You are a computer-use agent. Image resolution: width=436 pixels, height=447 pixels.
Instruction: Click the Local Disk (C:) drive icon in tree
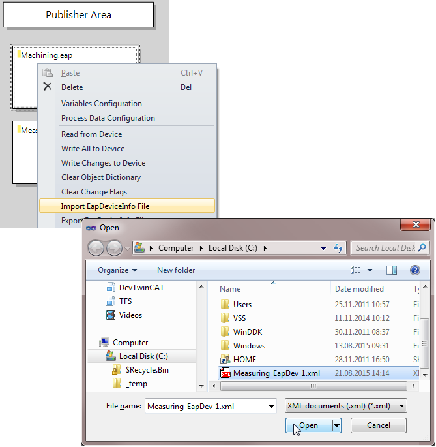111,356
